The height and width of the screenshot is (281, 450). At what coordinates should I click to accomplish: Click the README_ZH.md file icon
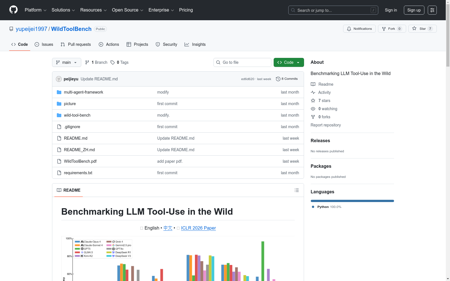pos(59,150)
